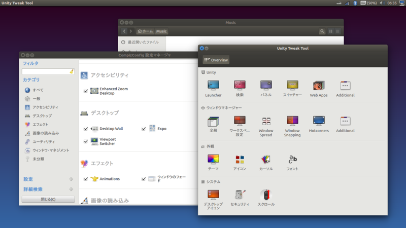This screenshot has width=406, height=228.
Task: Click Music breadcrumb in file window
Action: [x=161, y=31]
